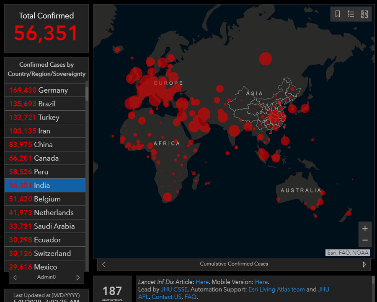Select Saudi Arabia in the country list
The width and height of the screenshot is (377, 302).
pos(45,226)
